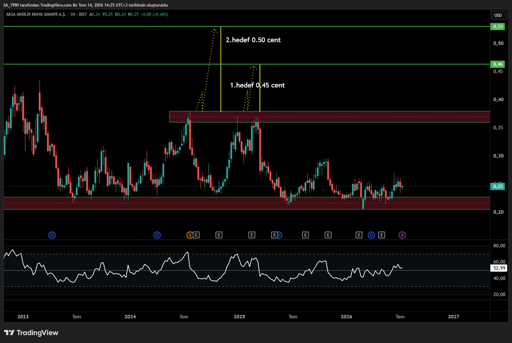This screenshot has width=512, height=343.
Task: Click the BIST exchange label
Action: (83, 14)
